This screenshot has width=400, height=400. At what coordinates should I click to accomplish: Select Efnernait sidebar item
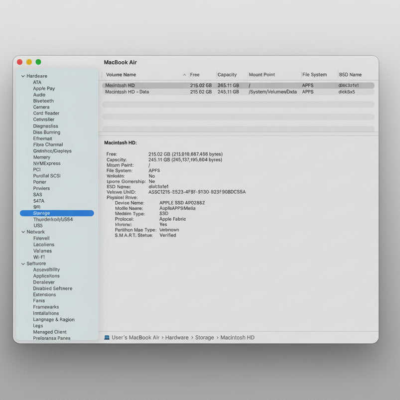pos(43,138)
